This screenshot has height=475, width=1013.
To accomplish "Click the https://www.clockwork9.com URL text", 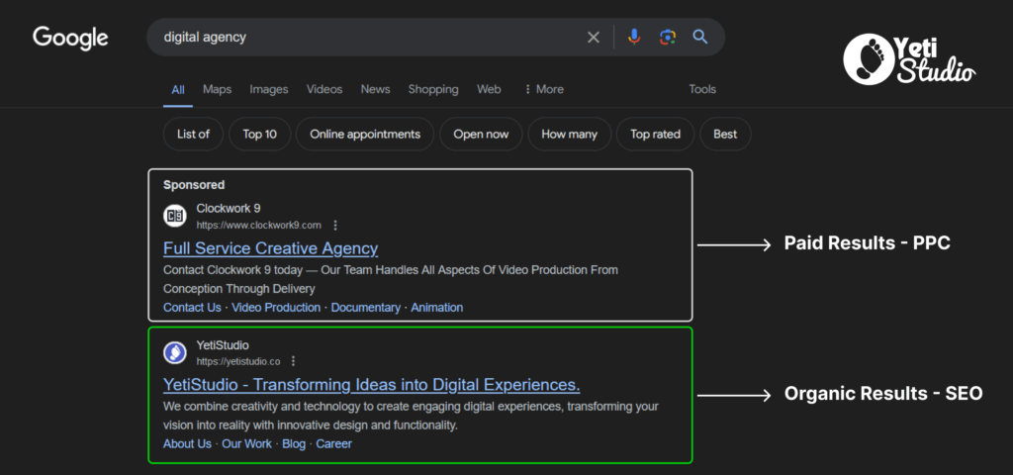I will click(258, 225).
